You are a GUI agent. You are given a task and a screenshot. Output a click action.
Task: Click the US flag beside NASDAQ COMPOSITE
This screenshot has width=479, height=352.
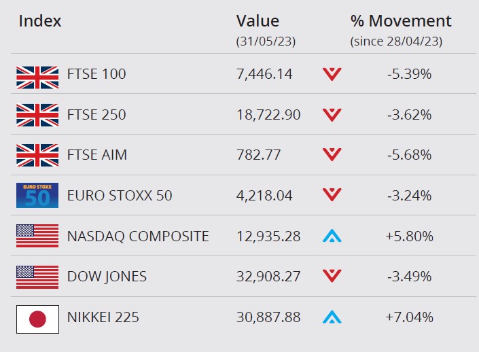coord(37,236)
